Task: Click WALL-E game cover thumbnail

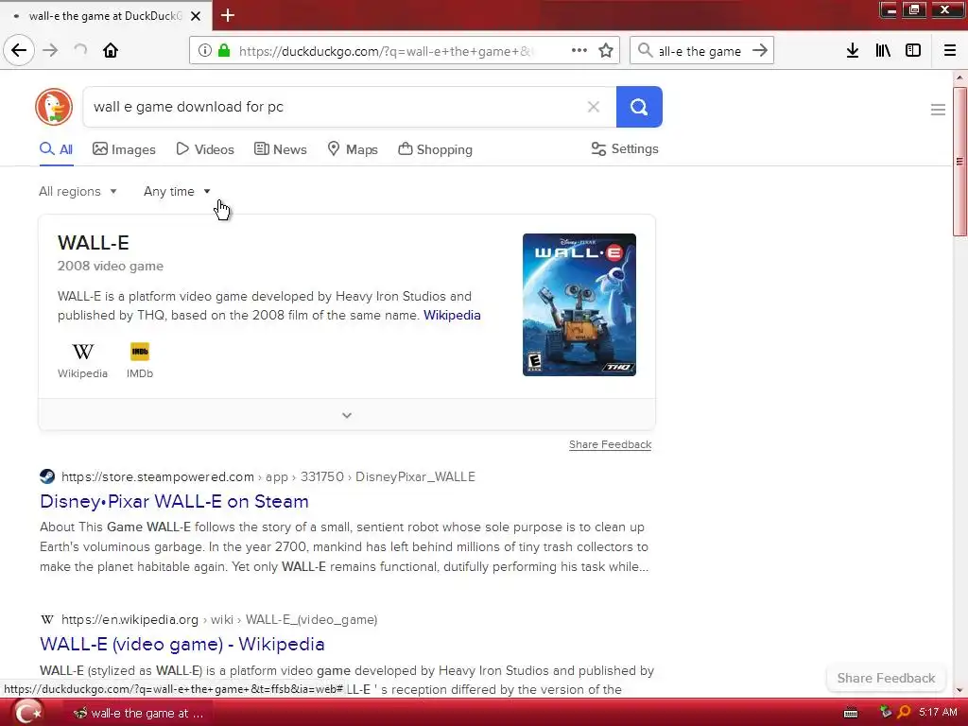Action: (579, 304)
